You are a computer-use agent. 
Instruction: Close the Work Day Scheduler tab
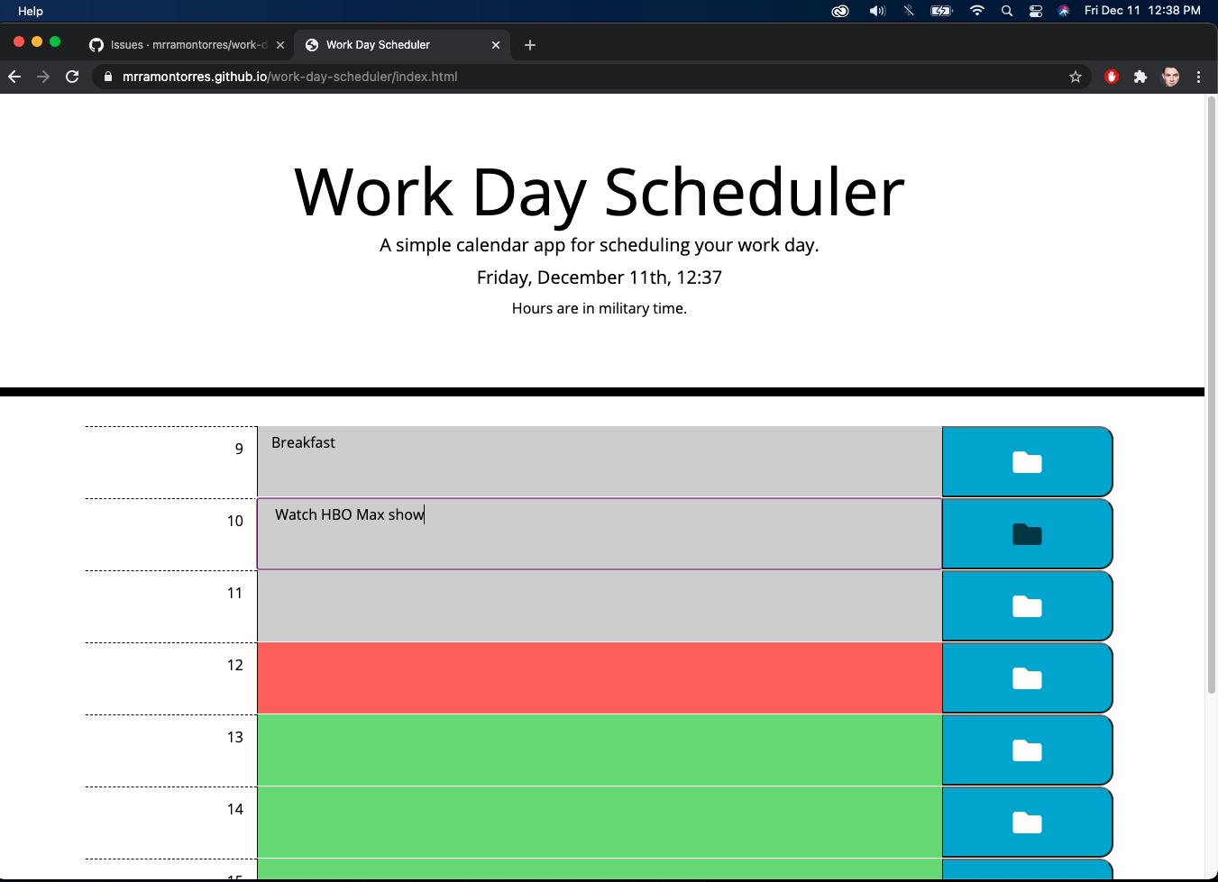(x=496, y=45)
